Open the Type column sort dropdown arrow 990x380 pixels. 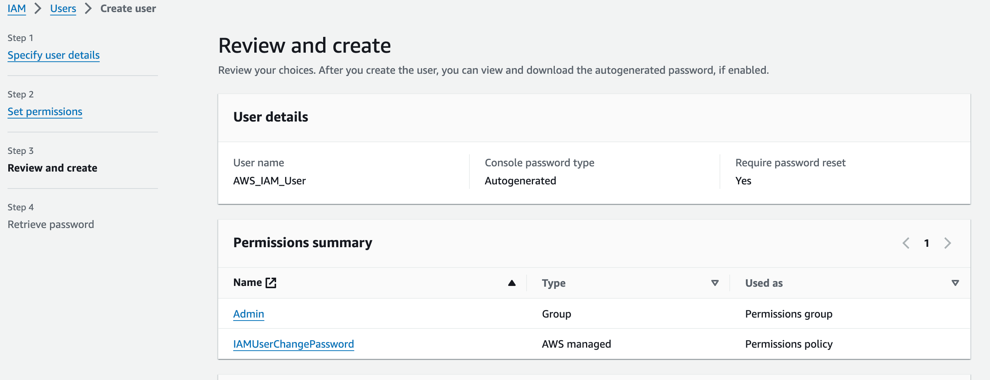click(715, 283)
